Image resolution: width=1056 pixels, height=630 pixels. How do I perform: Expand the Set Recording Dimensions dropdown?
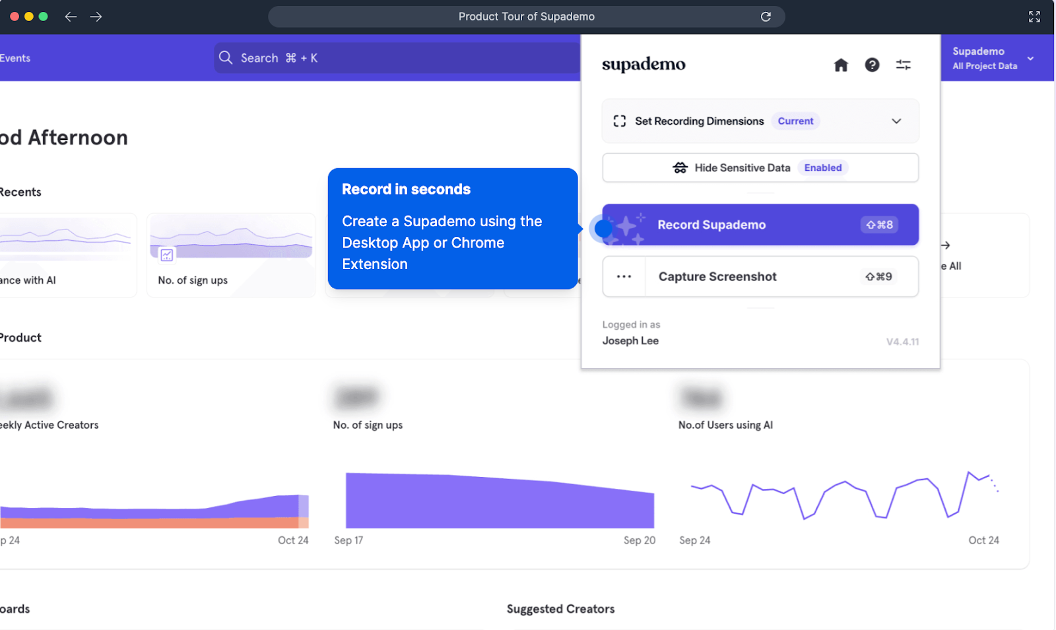click(x=760, y=121)
